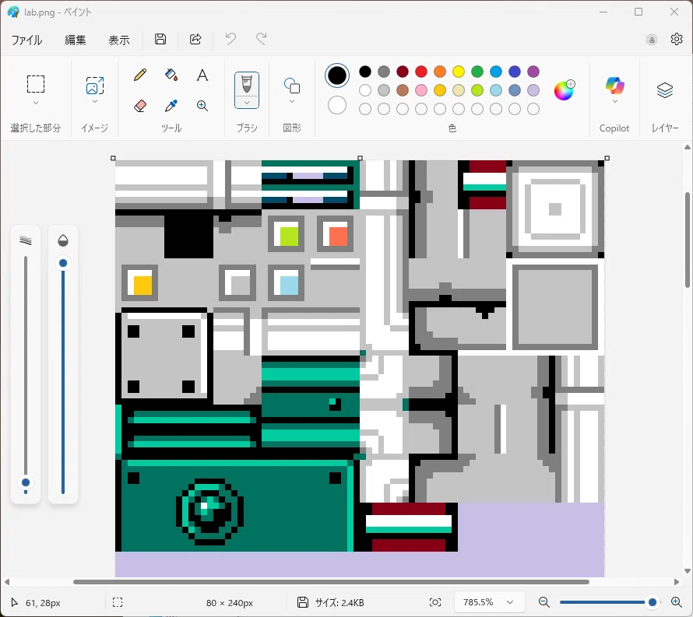This screenshot has height=617, width=693.
Task: Open the 編集 menu
Action: 75,40
